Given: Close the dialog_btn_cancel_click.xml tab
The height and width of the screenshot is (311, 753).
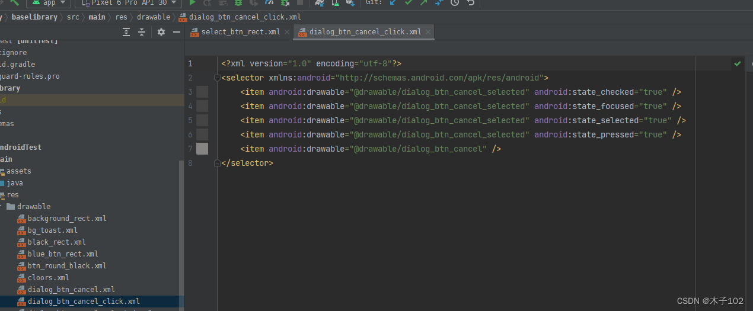Looking at the screenshot, I should pyautogui.click(x=428, y=32).
